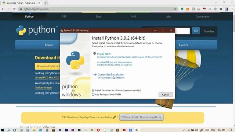The width and height of the screenshot is (235, 132).
Task: Select the PyPI top navigation tab
Action: point(133,16)
